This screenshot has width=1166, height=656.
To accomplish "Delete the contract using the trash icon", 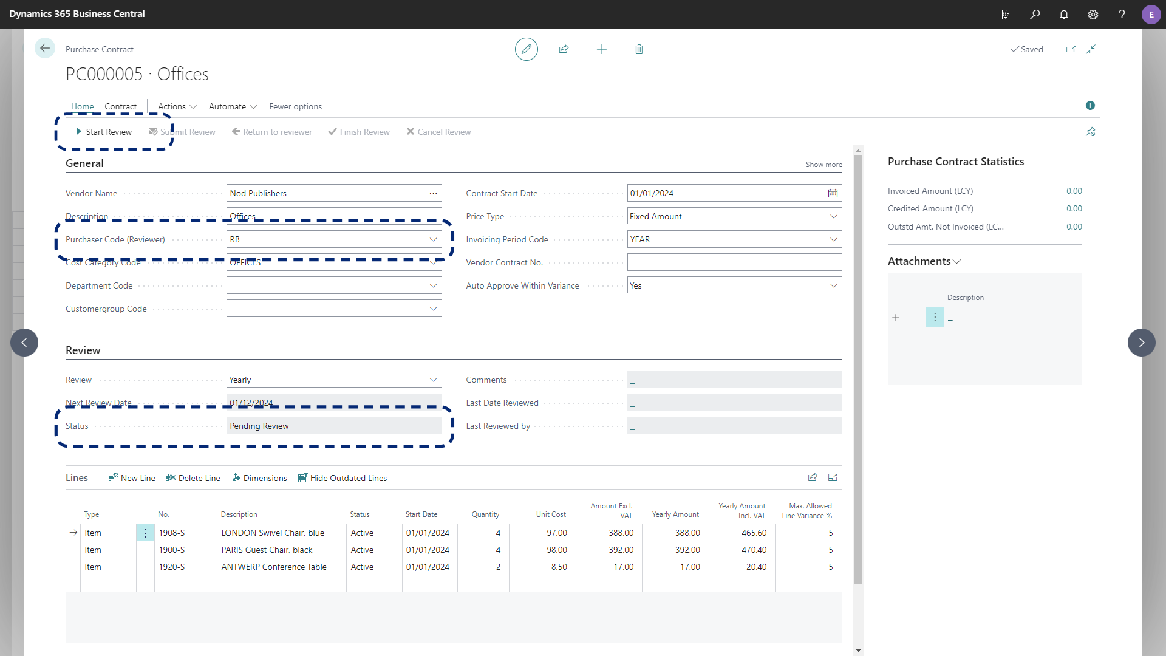I will coord(639,49).
